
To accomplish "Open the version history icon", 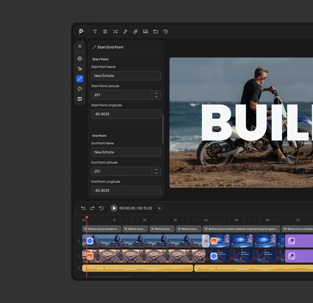I will point(166,32).
